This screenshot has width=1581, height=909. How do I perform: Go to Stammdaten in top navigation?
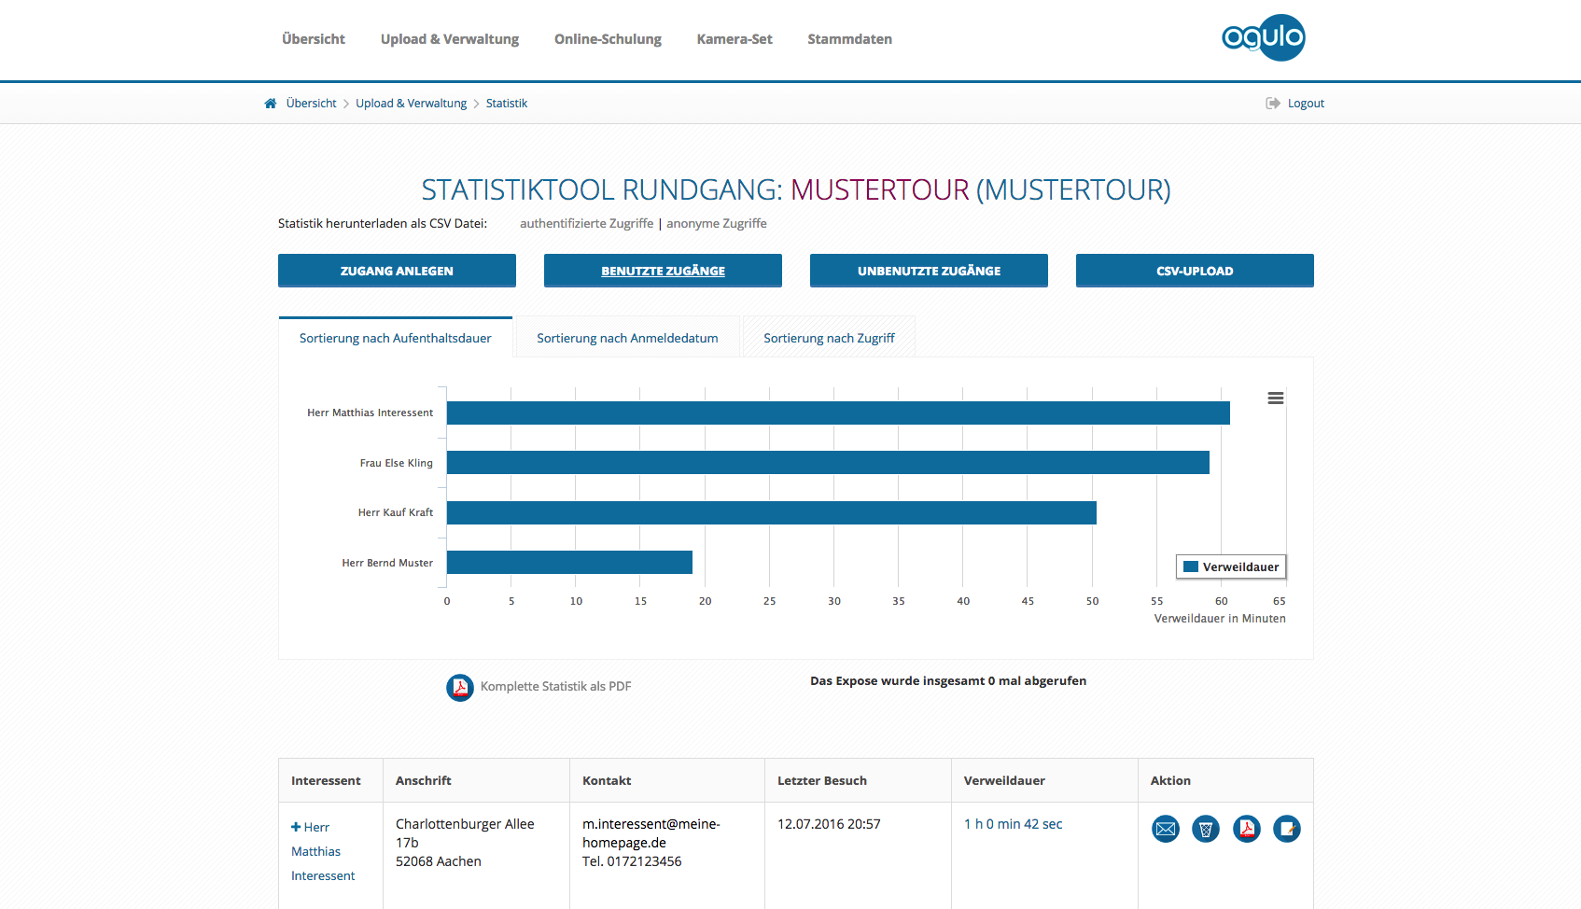click(x=849, y=39)
